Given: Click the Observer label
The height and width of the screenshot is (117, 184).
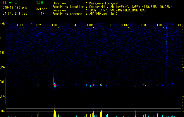Looking at the screenshot, I should tap(59, 3).
